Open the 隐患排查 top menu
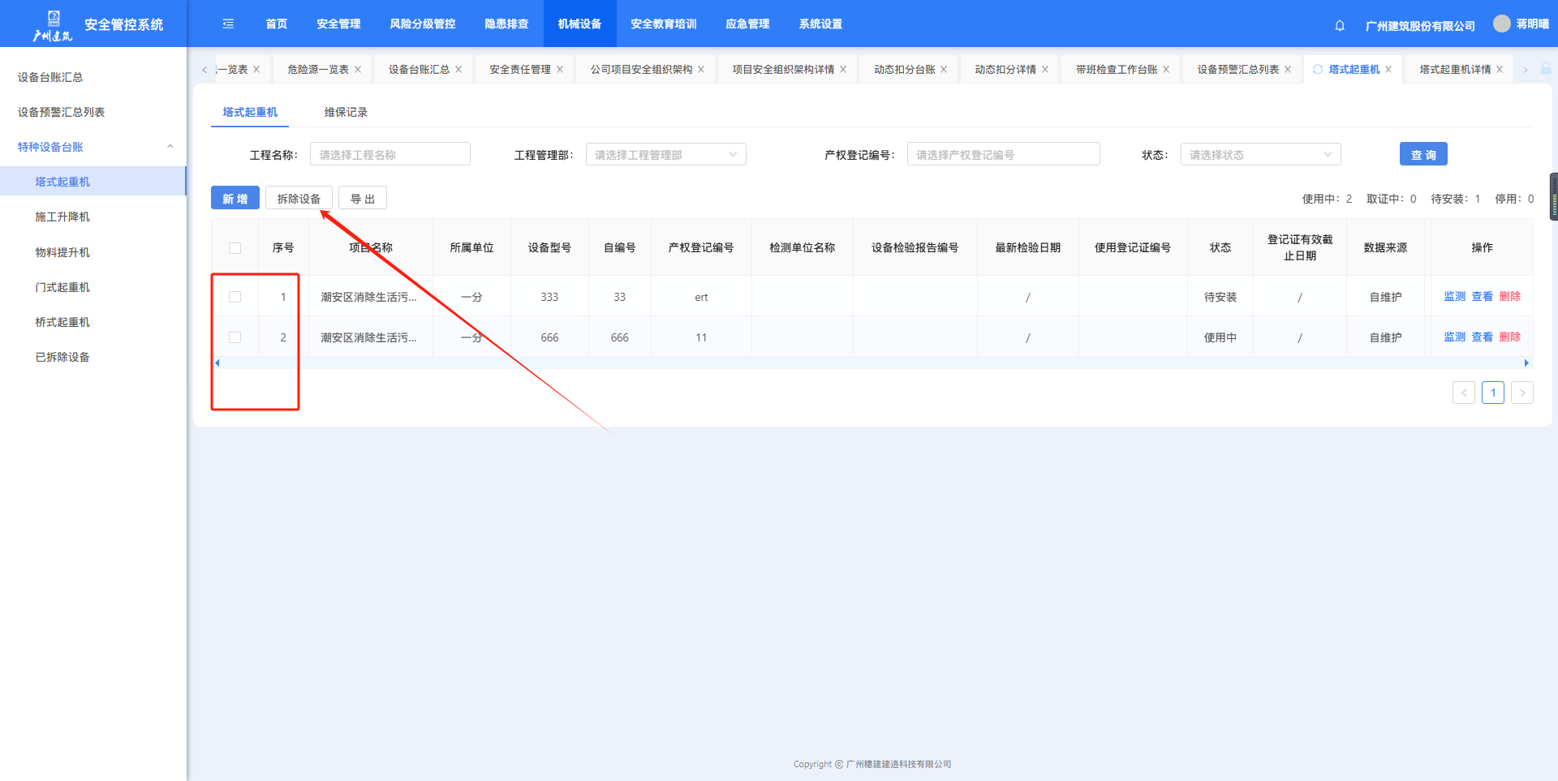 tap(506, 24)
